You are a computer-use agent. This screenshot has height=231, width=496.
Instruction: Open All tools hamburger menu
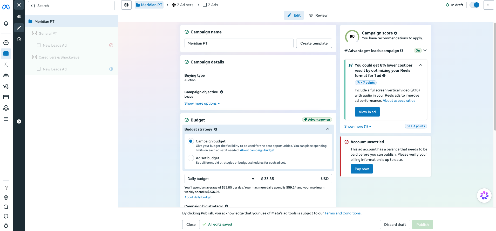tap(6, 119)
